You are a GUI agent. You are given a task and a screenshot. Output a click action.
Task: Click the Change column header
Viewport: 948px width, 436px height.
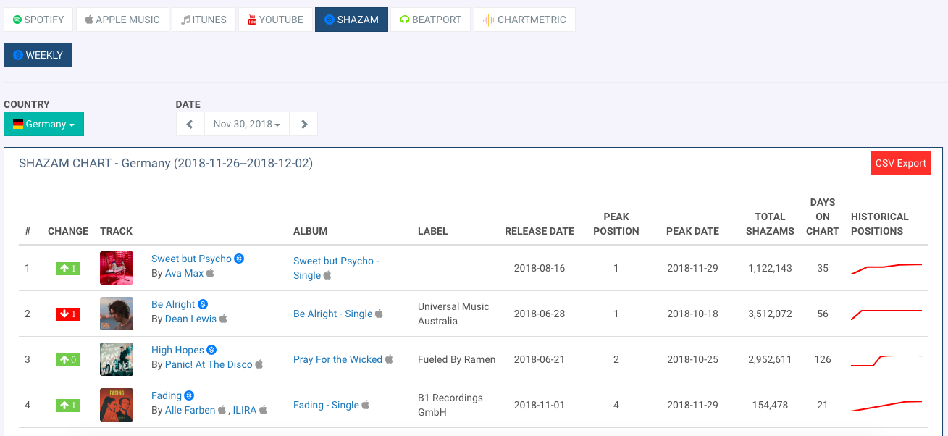tap(68, 231)
